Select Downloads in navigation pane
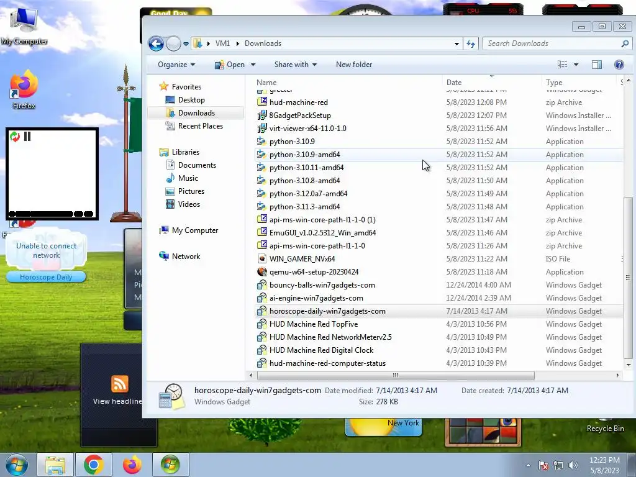 click(196, 113)
